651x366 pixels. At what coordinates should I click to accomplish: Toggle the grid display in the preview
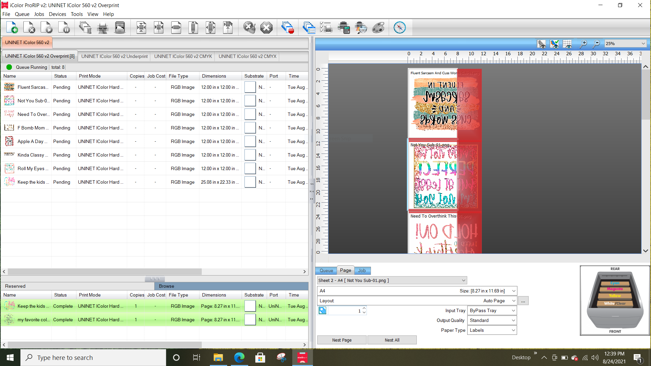[x=568, y=44]
